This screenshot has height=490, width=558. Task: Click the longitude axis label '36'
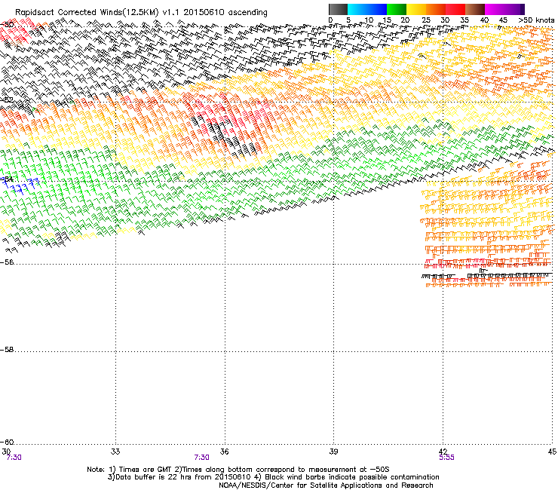click(x=224, y=452)
